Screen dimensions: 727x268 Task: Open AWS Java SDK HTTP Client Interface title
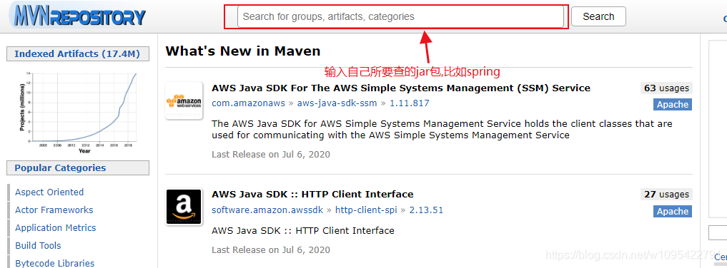(x=312, y=194)
